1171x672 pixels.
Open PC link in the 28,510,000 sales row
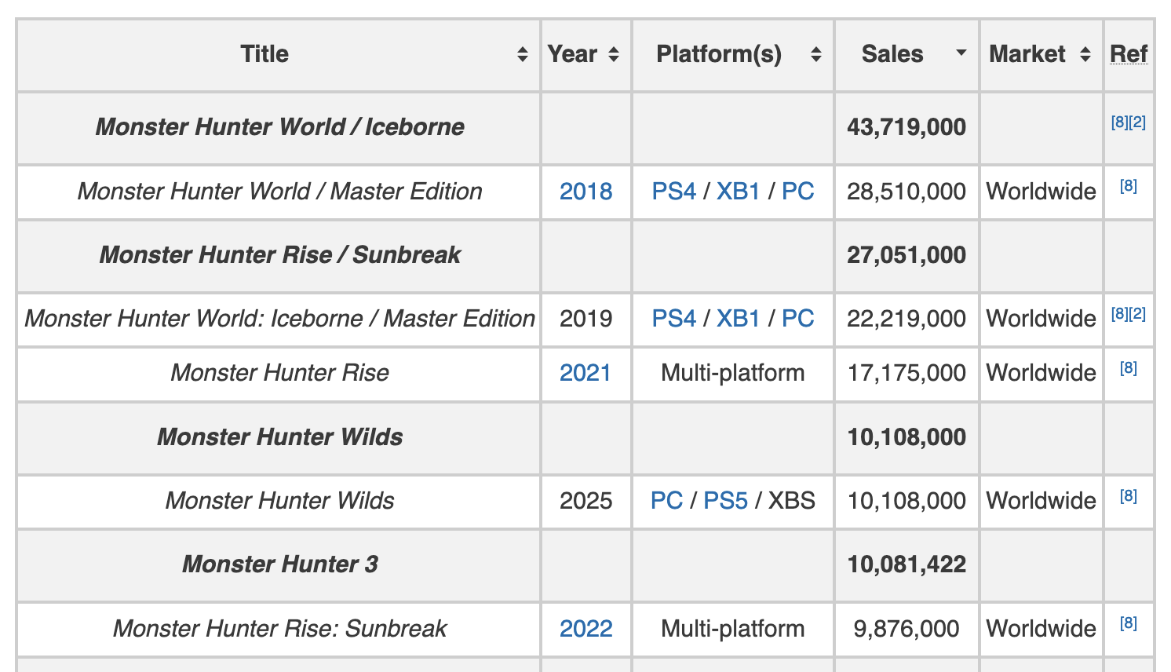click(x=798, y=192)
